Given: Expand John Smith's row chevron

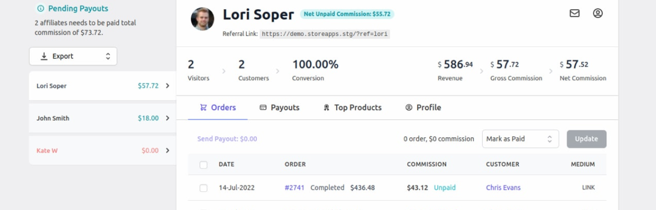Looking at the screenshot, I should (x=167, y=118).
